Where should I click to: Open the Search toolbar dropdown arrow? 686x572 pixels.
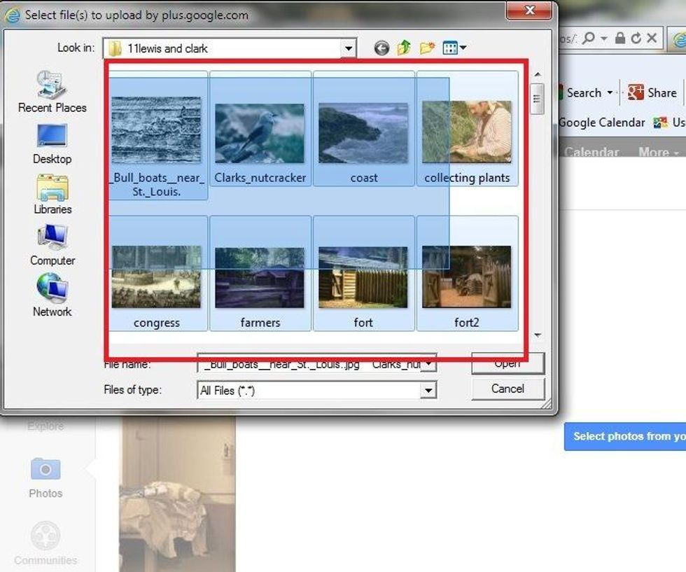click(610, 93)
